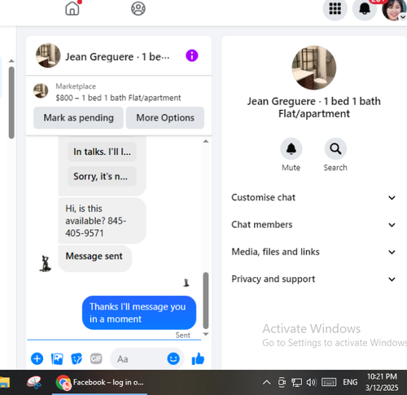Click the chat scrollbar down arrow
407x395 pixels.
(x=206, y=334)
